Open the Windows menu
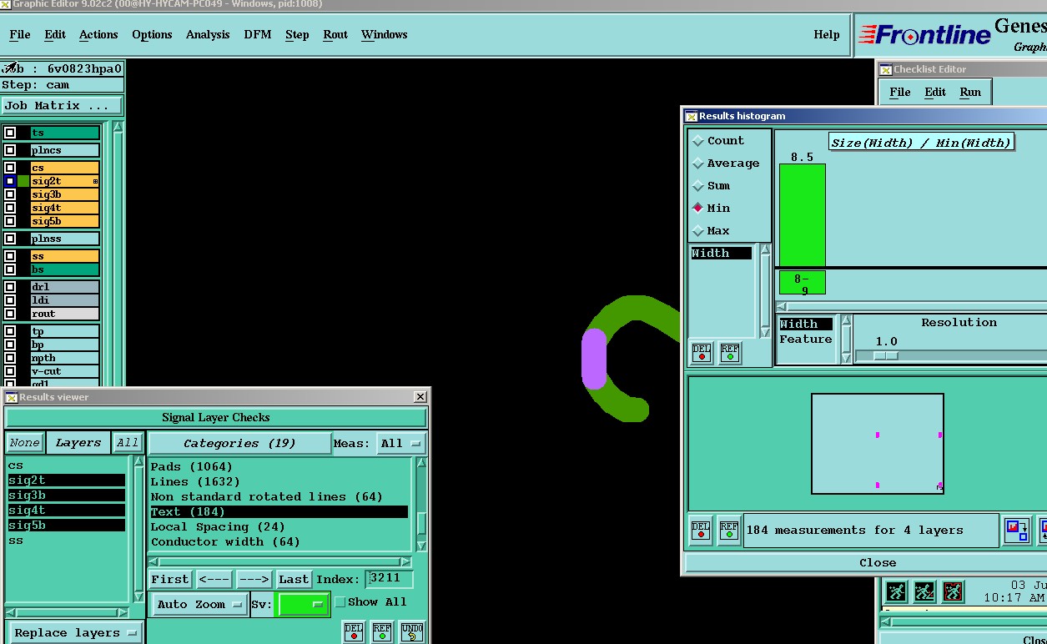This screenshot has width=1047, height=644. [385, 35]
